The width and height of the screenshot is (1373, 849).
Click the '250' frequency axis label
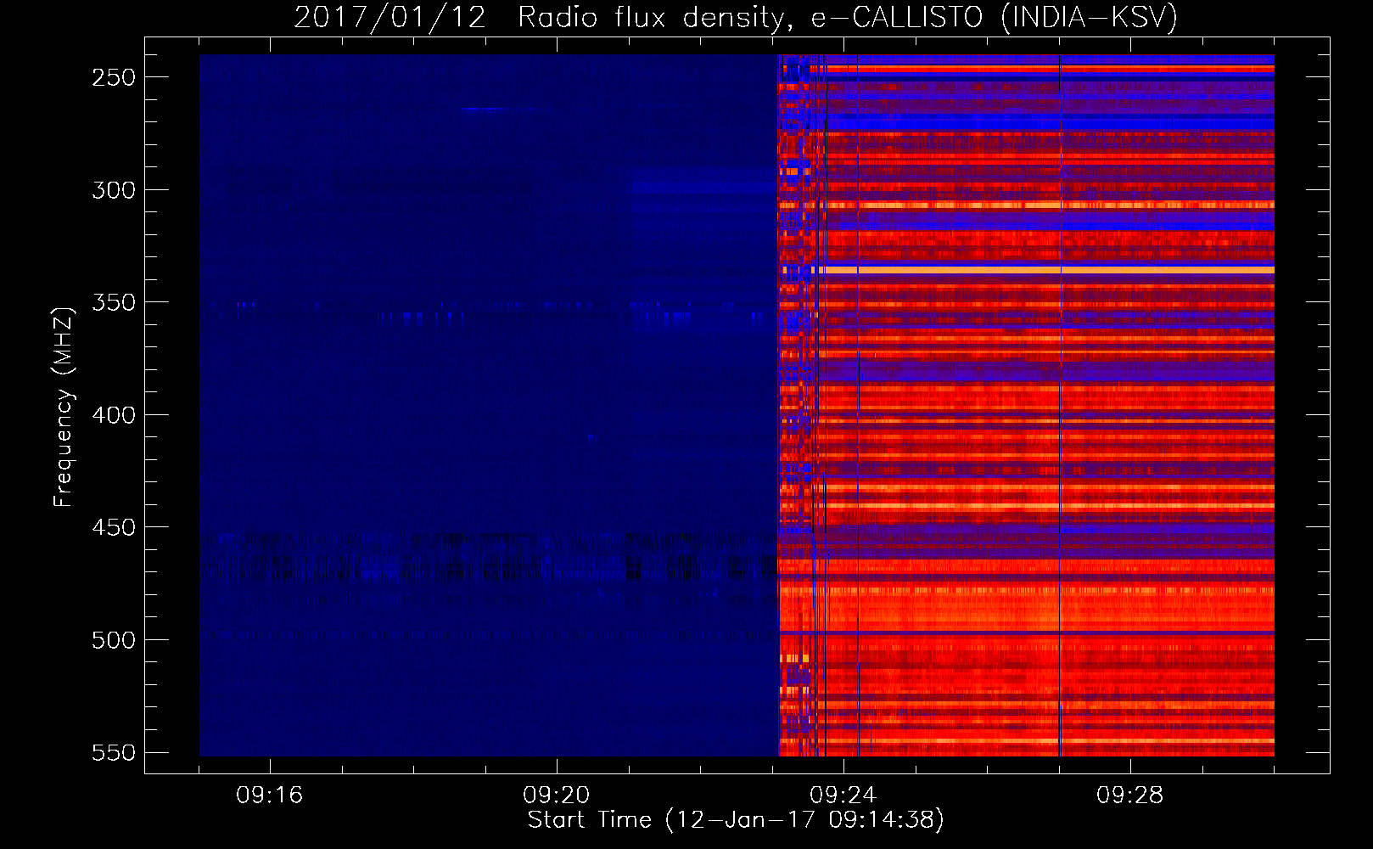[114, 77]
